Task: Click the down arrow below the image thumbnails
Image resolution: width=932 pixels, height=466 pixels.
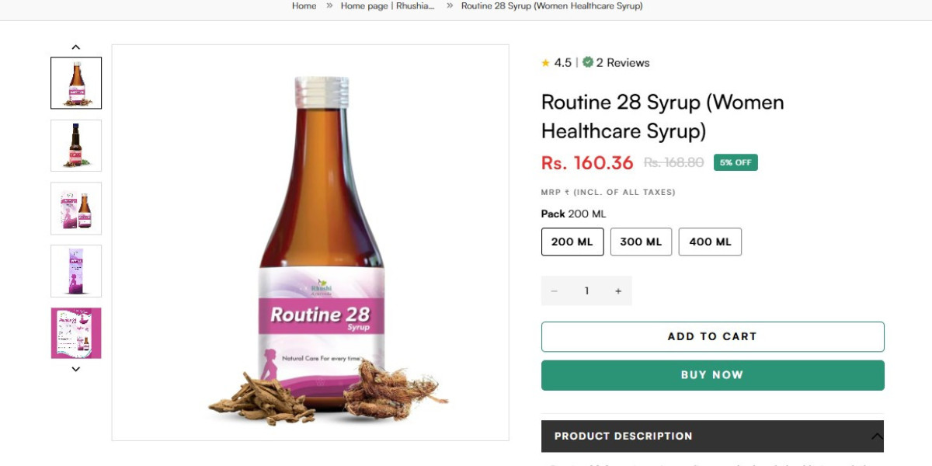Action: 75,369
